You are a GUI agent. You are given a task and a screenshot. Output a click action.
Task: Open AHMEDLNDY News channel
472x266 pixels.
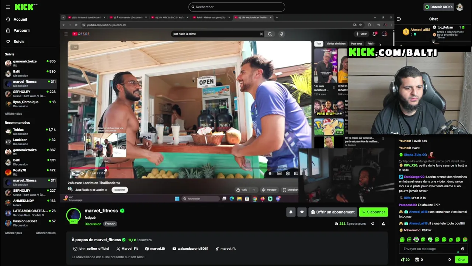pos(30,203)
